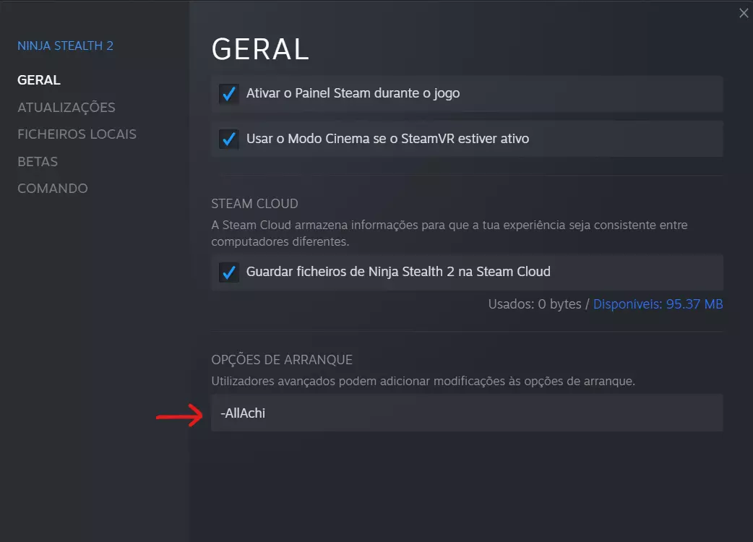This screenshot has width=753, height=542.
Task: Click the 'Usar o Modo Cinema' label text
Action: click(387, 138)
